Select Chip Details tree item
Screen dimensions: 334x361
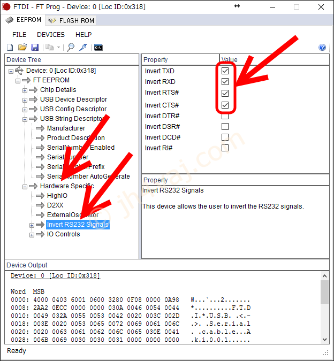tap(58, 90)
